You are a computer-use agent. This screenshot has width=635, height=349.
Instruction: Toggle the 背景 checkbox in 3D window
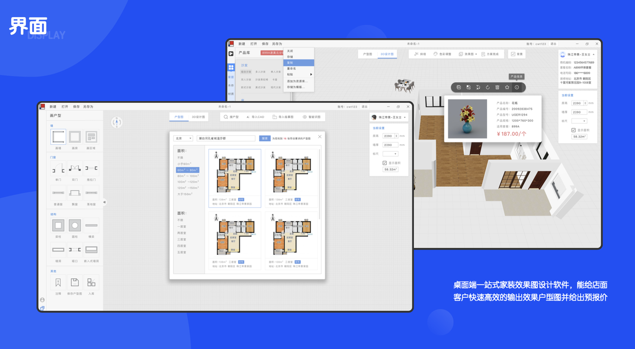tap(513, 54)
